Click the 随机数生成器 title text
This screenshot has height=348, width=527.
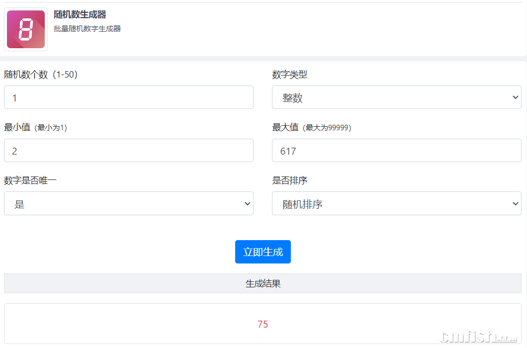pos(80,14)
